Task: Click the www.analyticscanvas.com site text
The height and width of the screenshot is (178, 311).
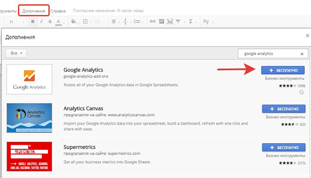Action: click(131, 115)
